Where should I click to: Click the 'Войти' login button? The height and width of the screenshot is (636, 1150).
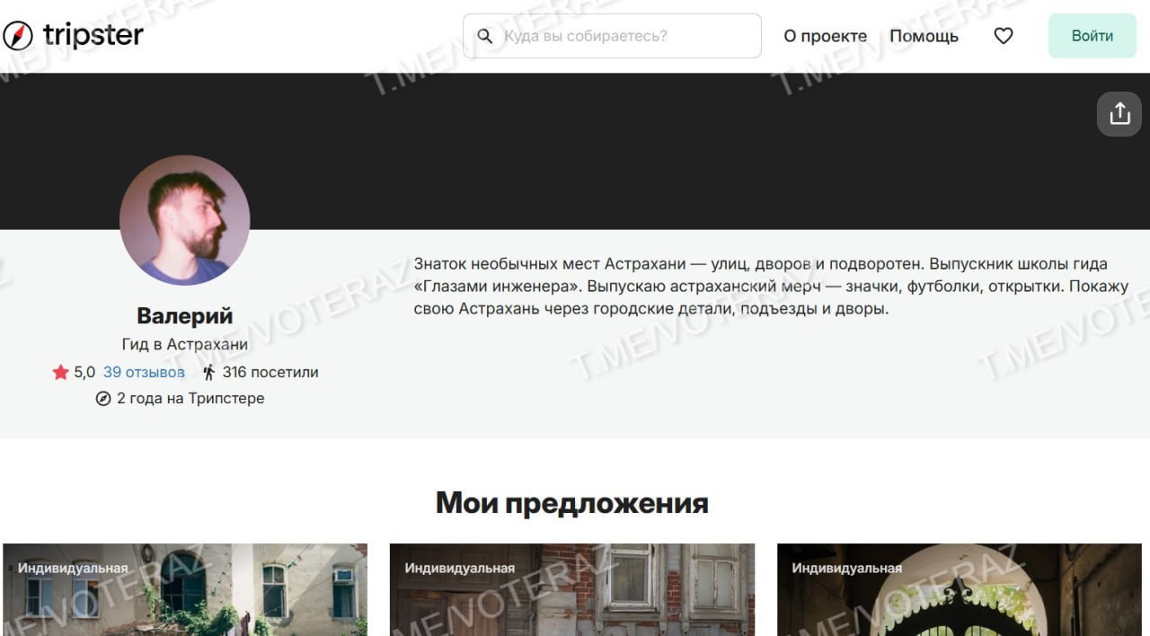pos(1092,36)
